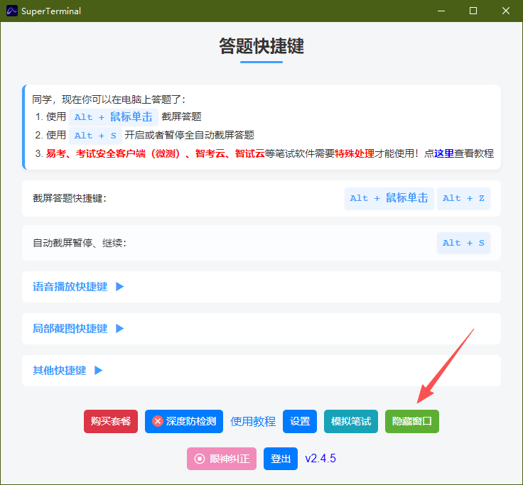The width and height of the screenshot is (523, 485).
Task: Click the 答题快捷键 page title
Action: point(261,45)
